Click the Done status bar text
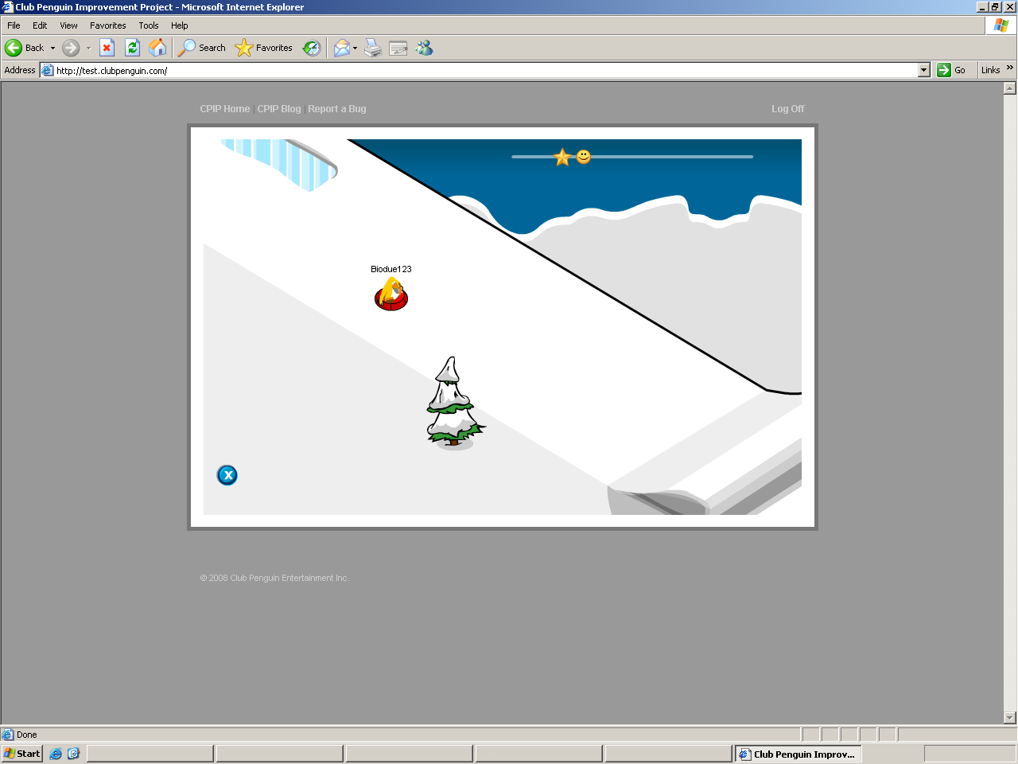1018x764 pixels. tap(27, 735)
